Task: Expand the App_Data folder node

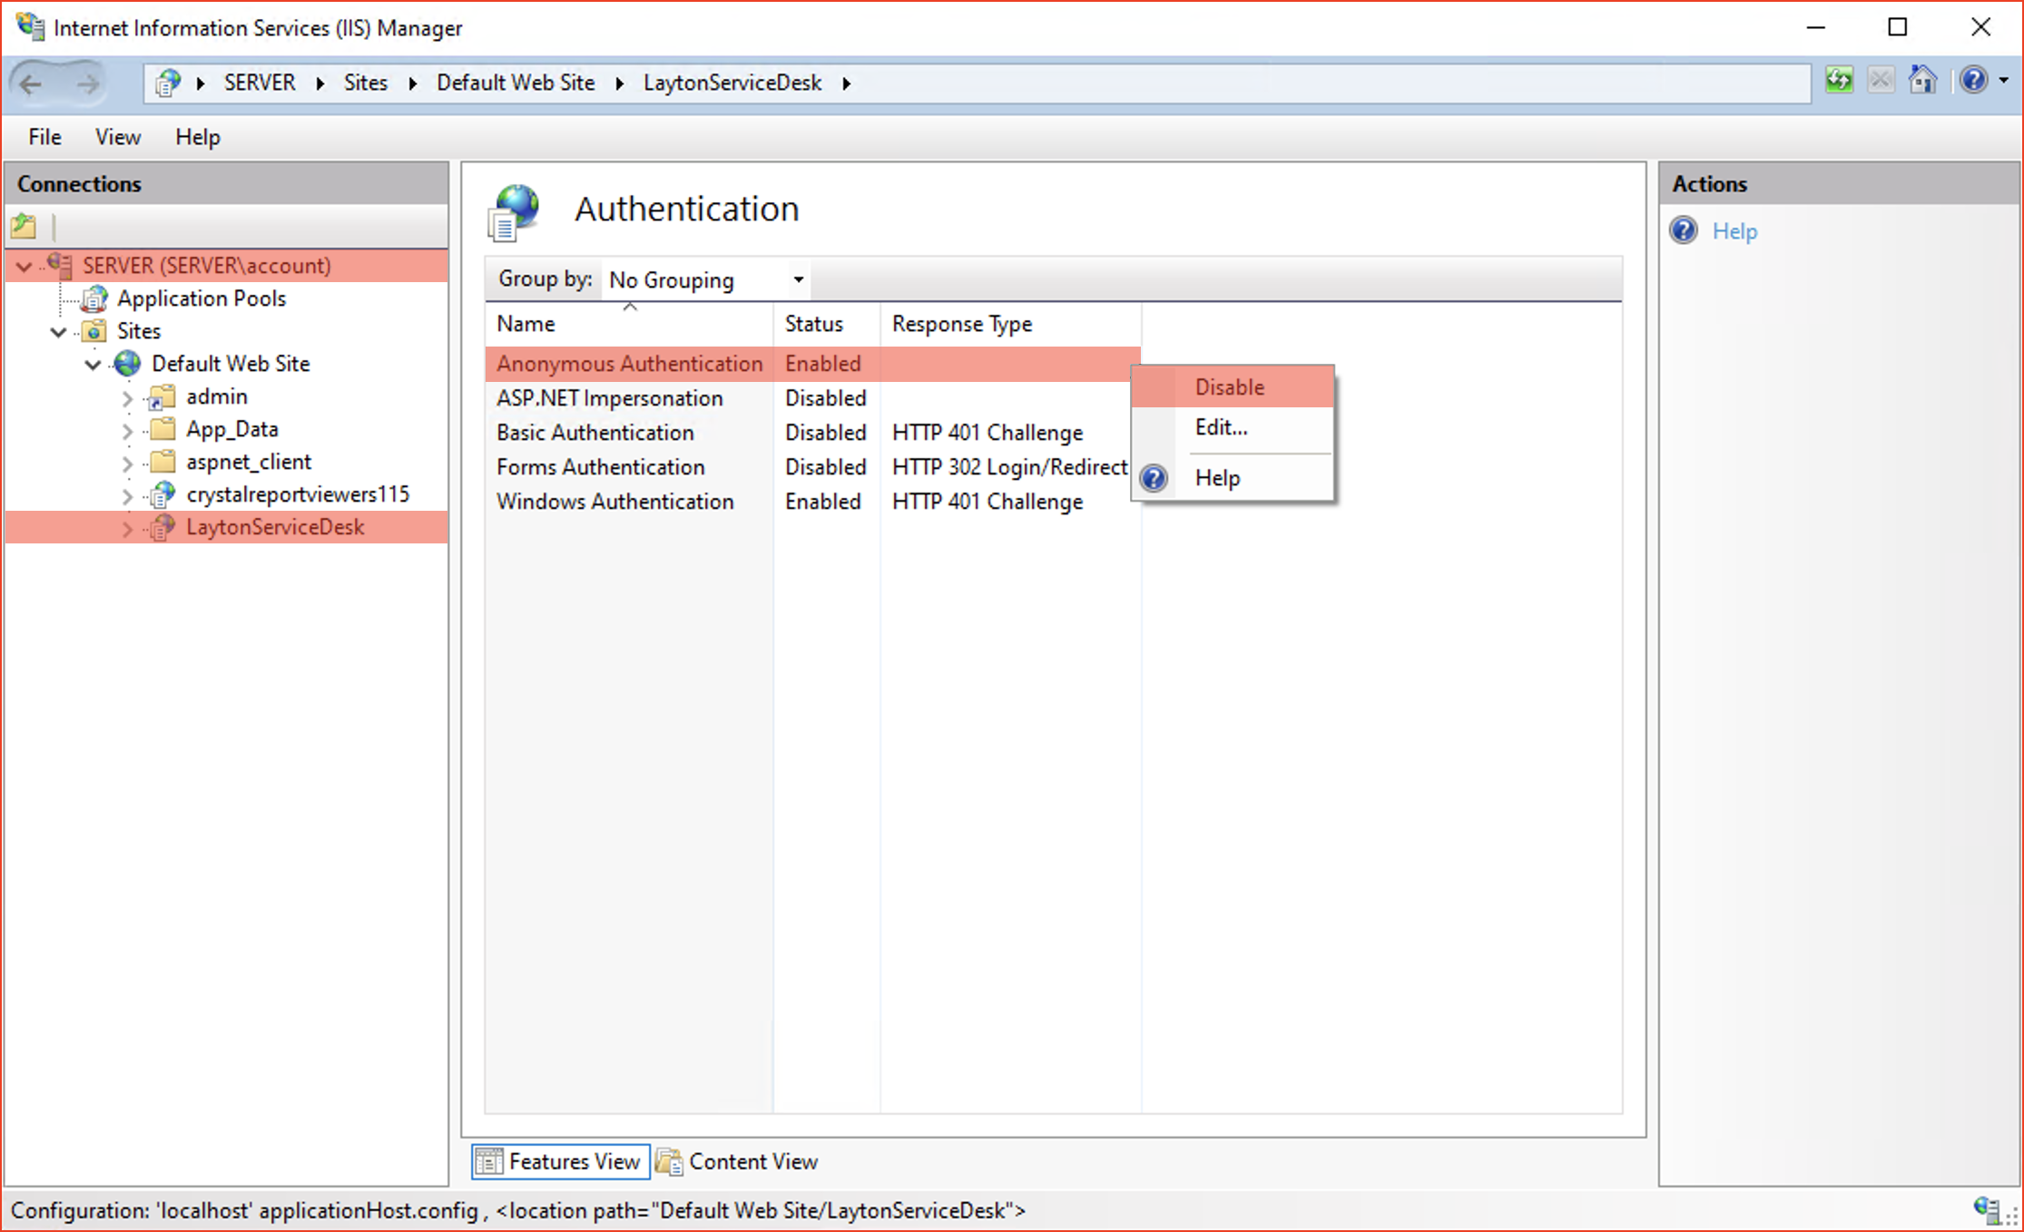Action: 128,430
